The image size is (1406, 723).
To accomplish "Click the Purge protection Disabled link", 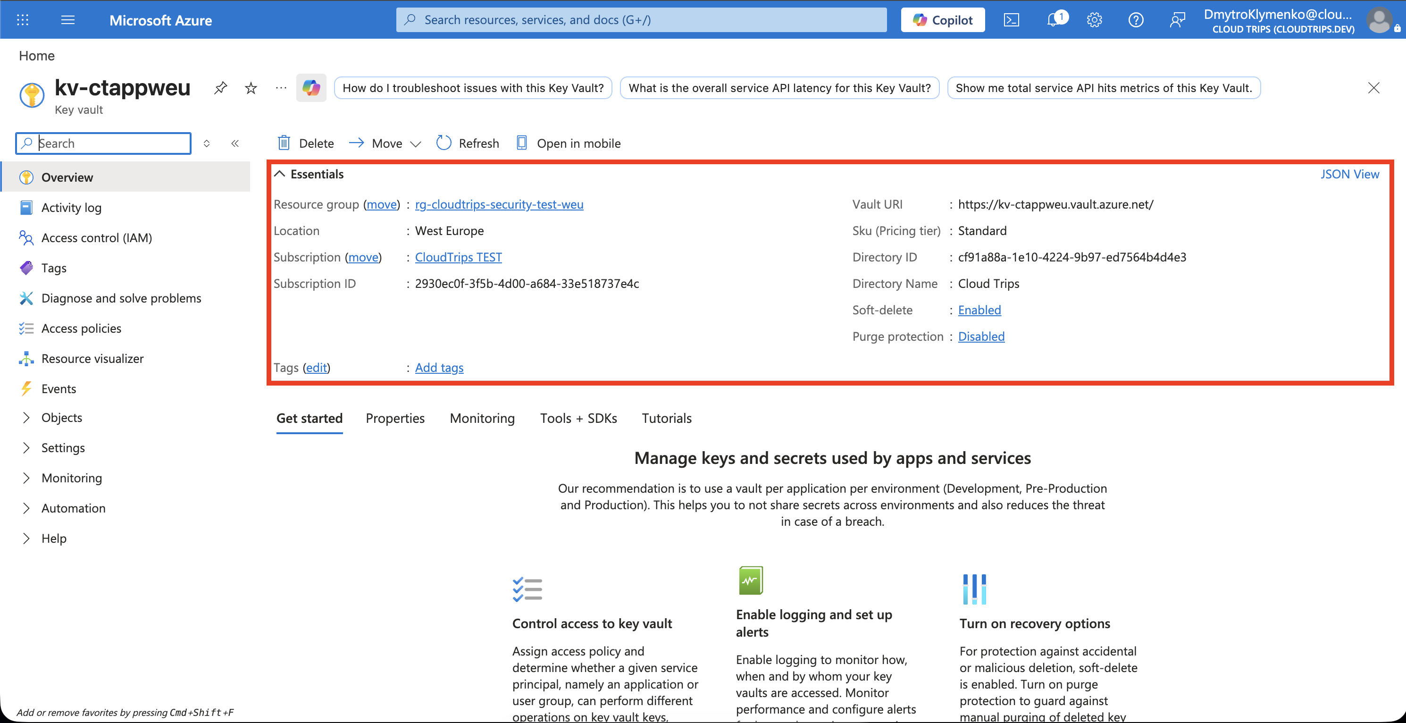I will pos(981,336).
